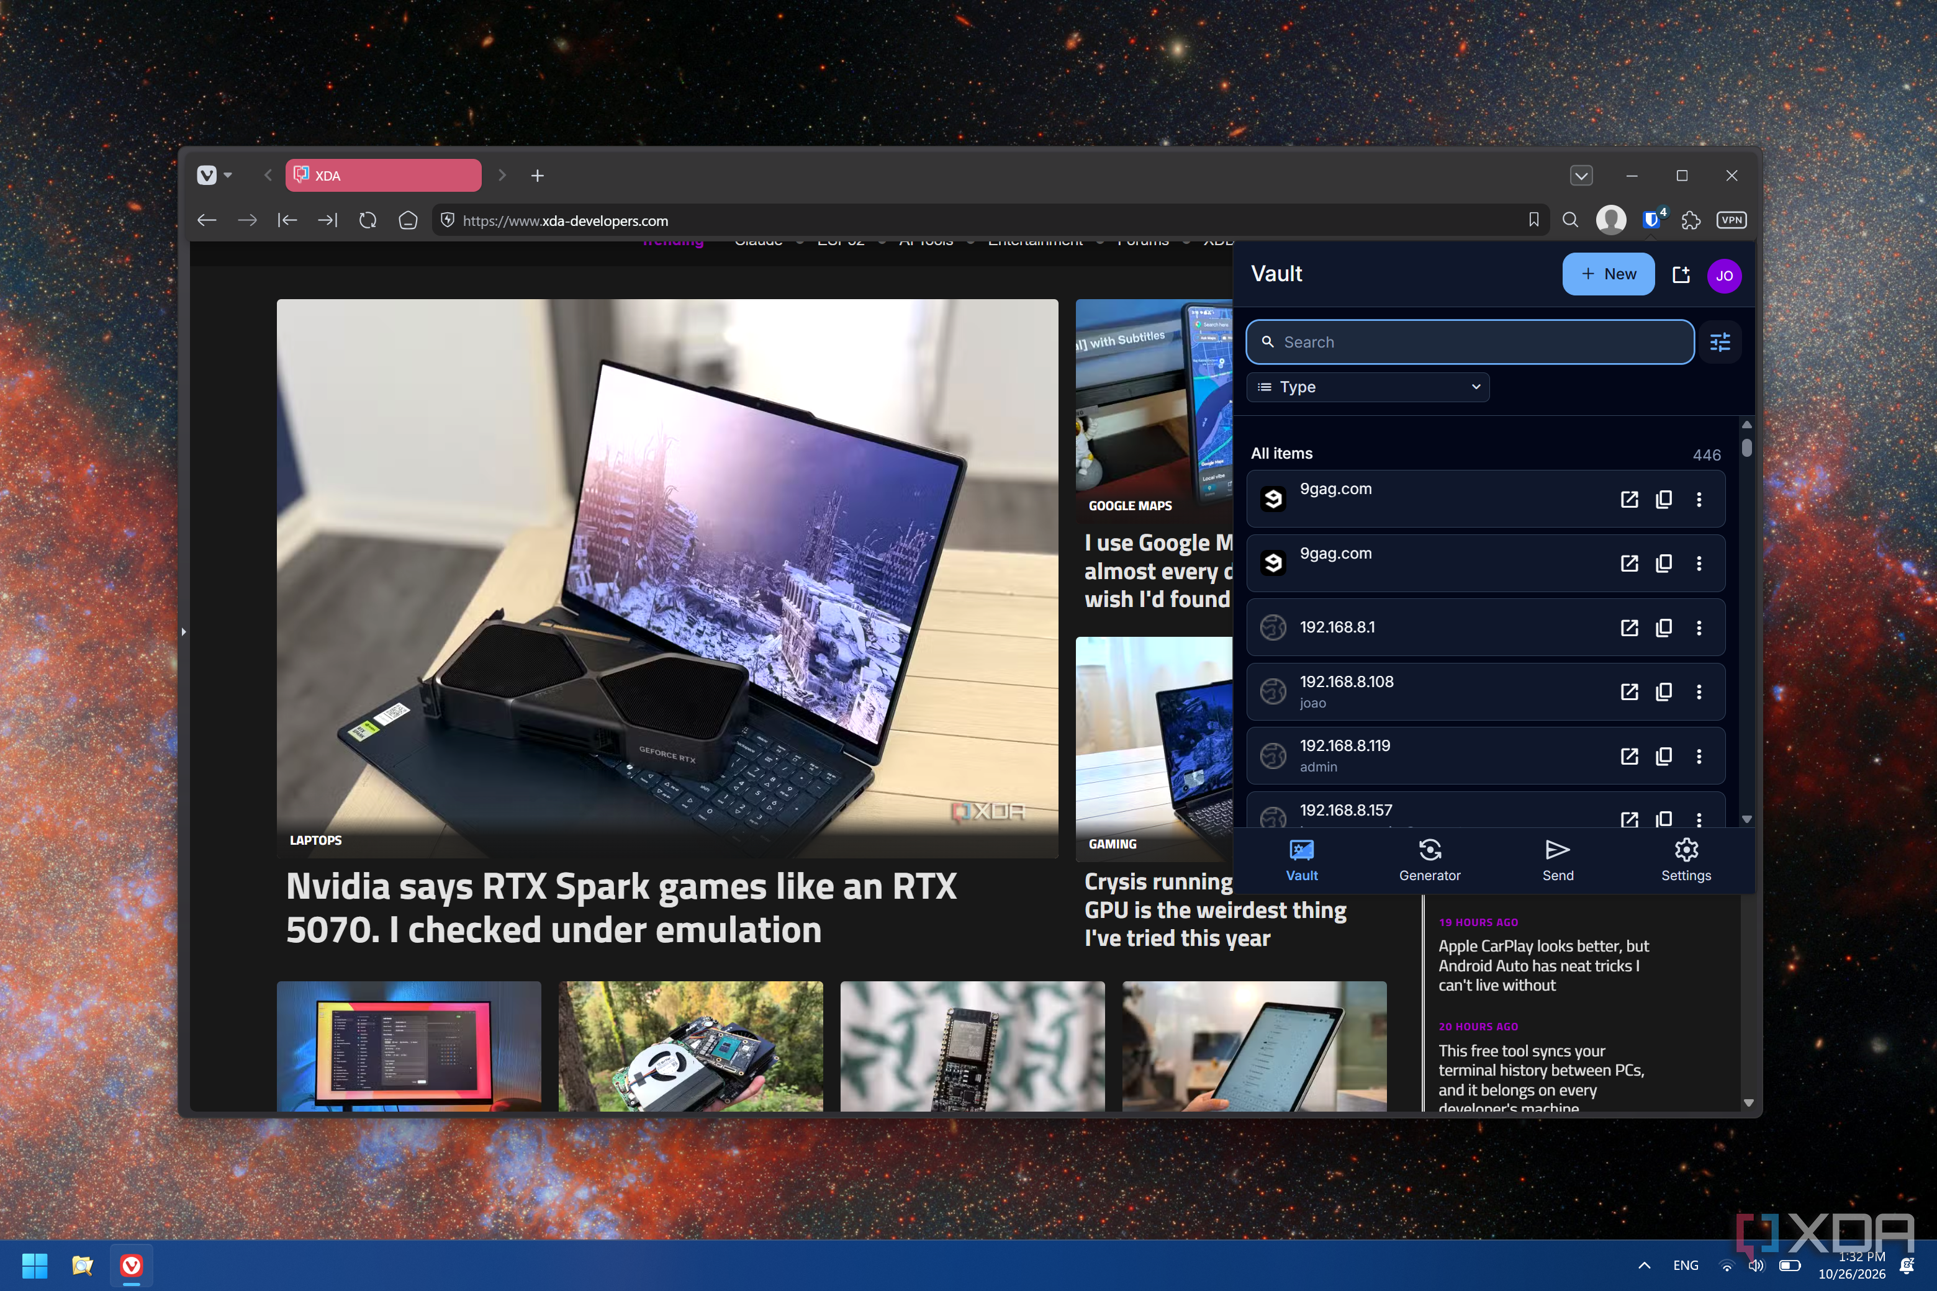This screenshot has width=1937, height=1291.
Task: Launch second 9gag.com entry
Action: 1628,563
